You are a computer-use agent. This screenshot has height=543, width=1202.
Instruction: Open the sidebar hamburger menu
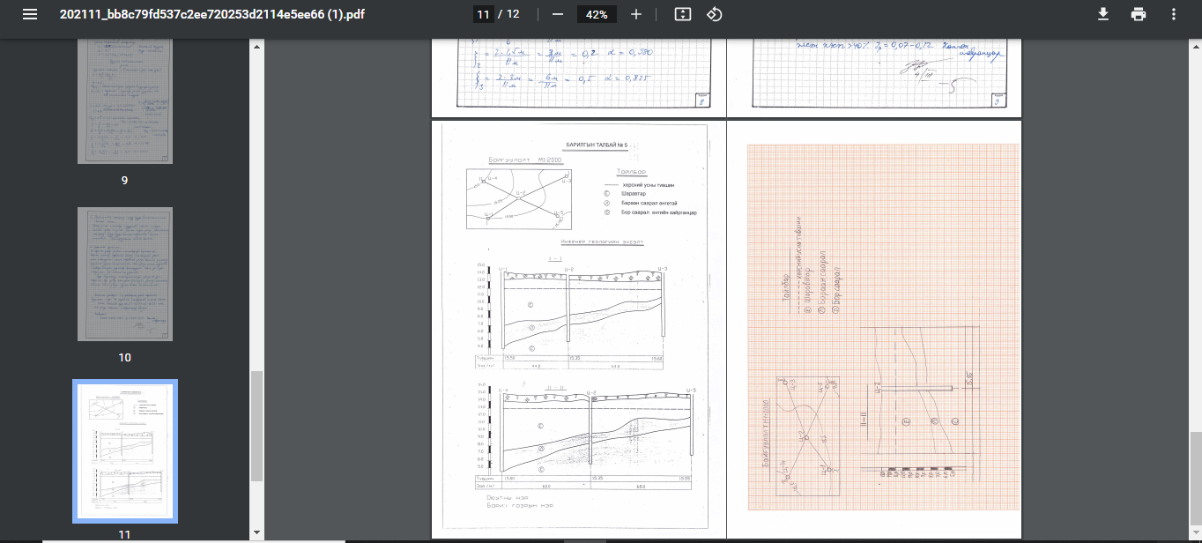(x=30, y=14)
